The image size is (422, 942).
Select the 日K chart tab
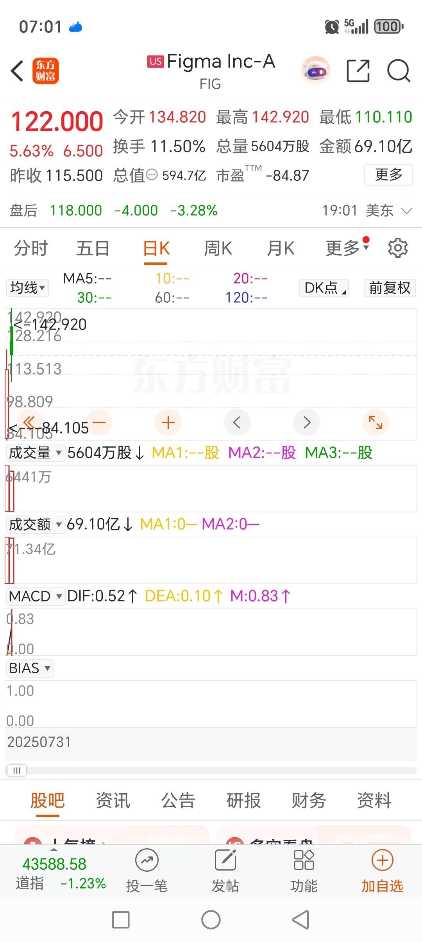click(156, 248)
